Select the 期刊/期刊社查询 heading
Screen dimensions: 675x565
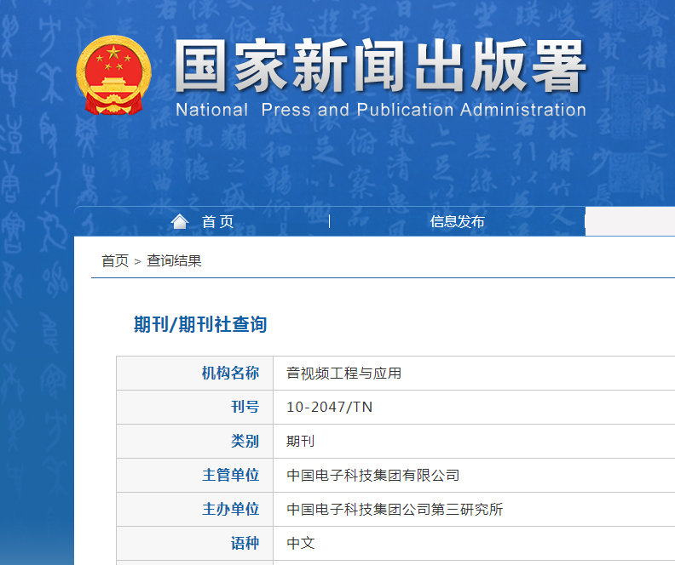[x=200, y=324]
